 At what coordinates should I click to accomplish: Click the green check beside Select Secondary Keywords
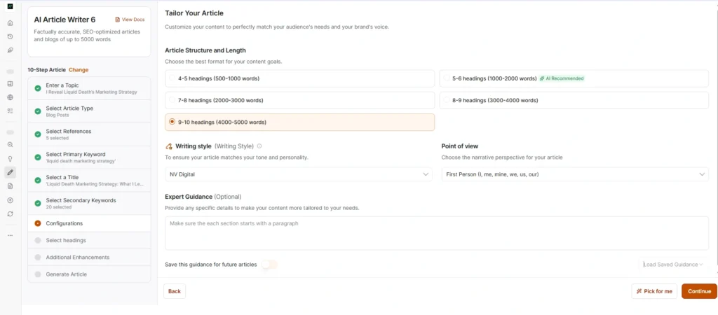pyautogui.click(x=38, y=203)
